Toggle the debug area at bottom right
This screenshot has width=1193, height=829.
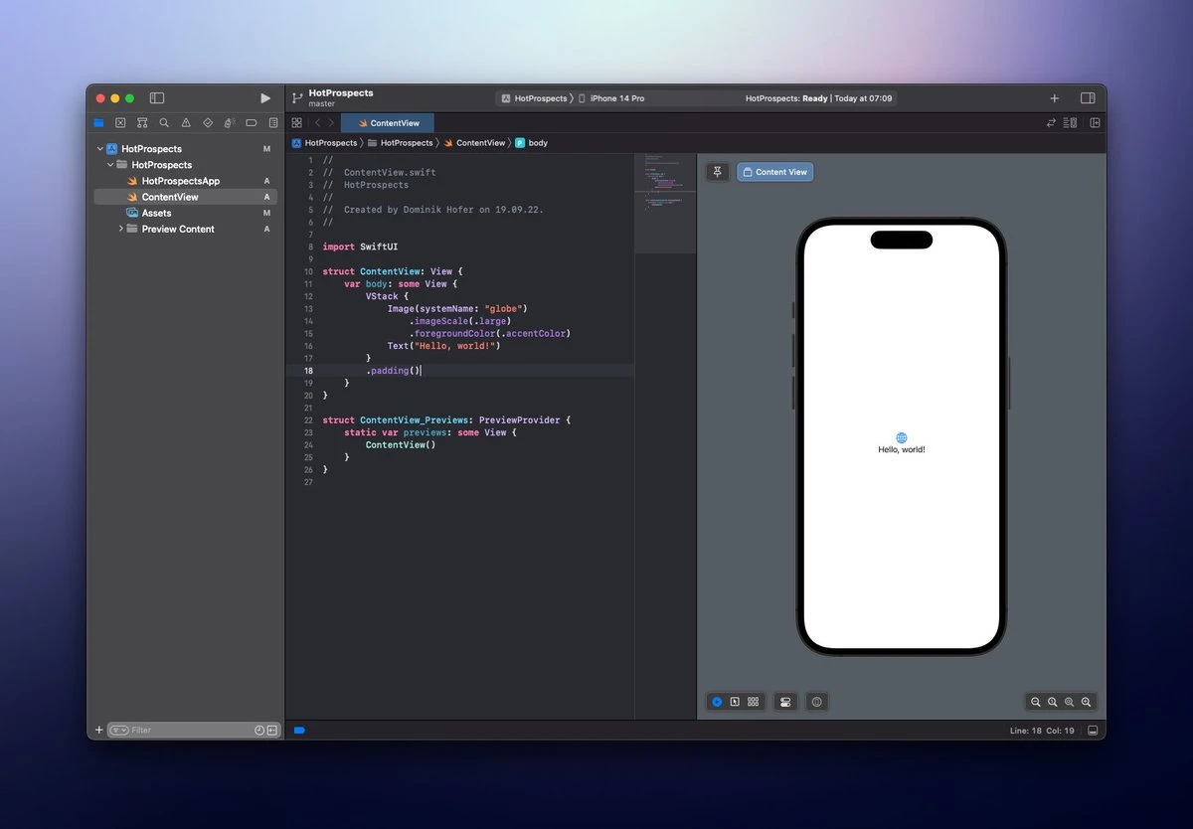1093,731
